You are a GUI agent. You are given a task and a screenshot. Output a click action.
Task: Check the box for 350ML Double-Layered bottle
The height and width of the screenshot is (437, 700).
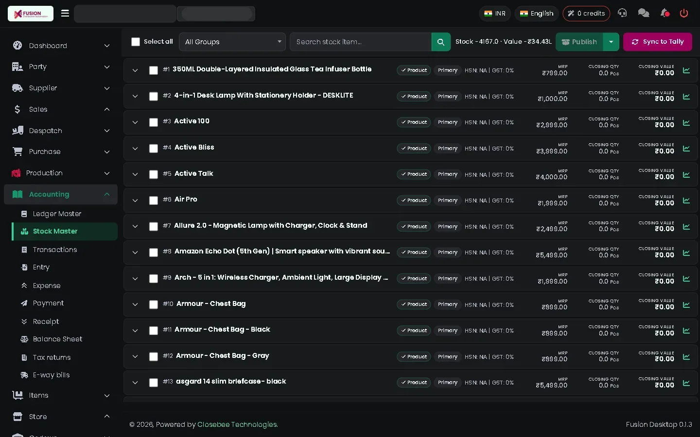[154, 70]
